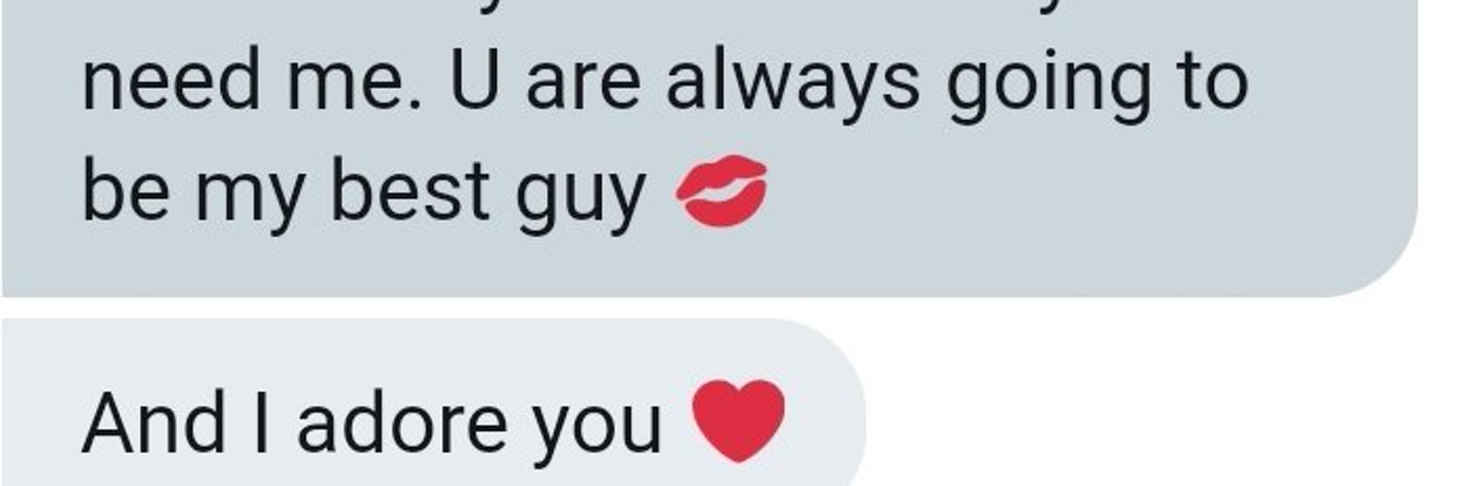Click the red heart emoji

(738, 420)
